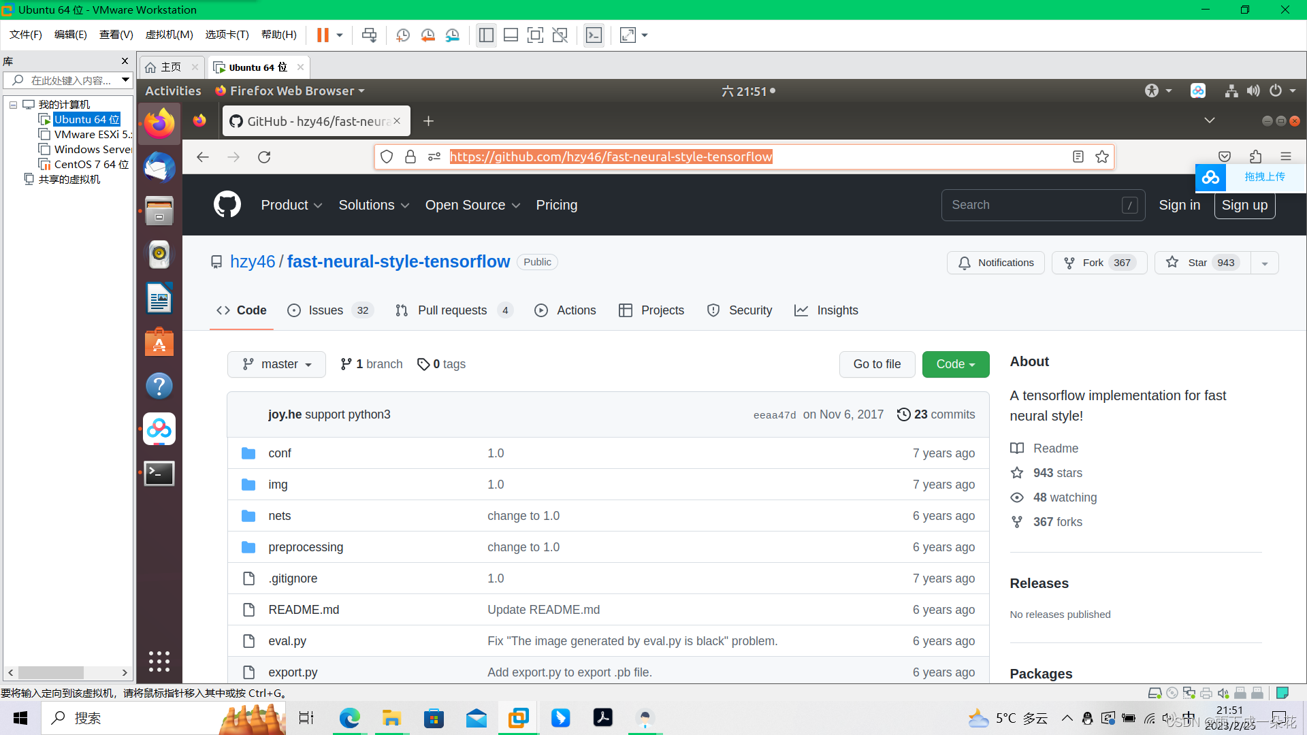Image resolution: width=1307 pixels, height=735 pixels.
Task: Open the 虚拟机(M) menu
Action: pos(169,35)
